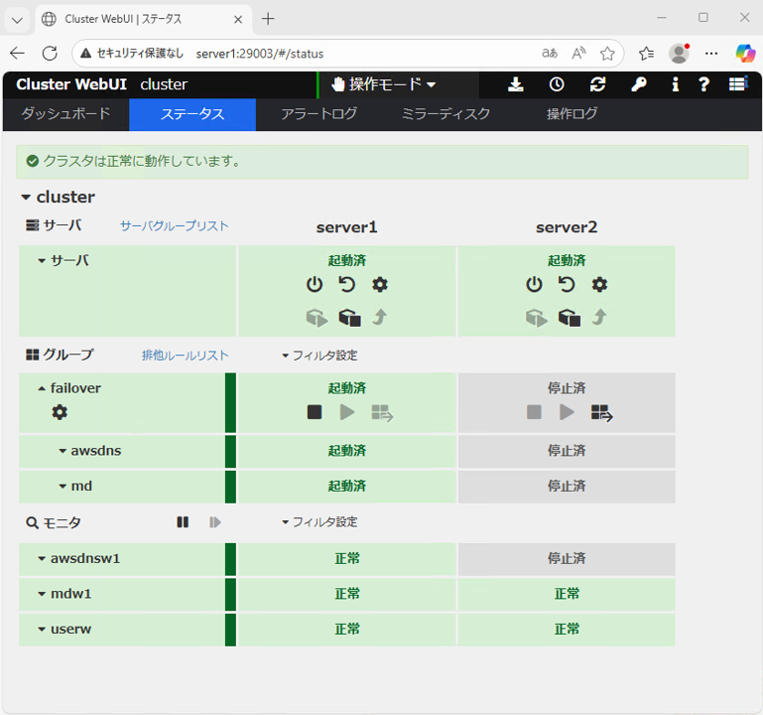
Task: Shut down server1 with the power icon
Action: point(315,285)
